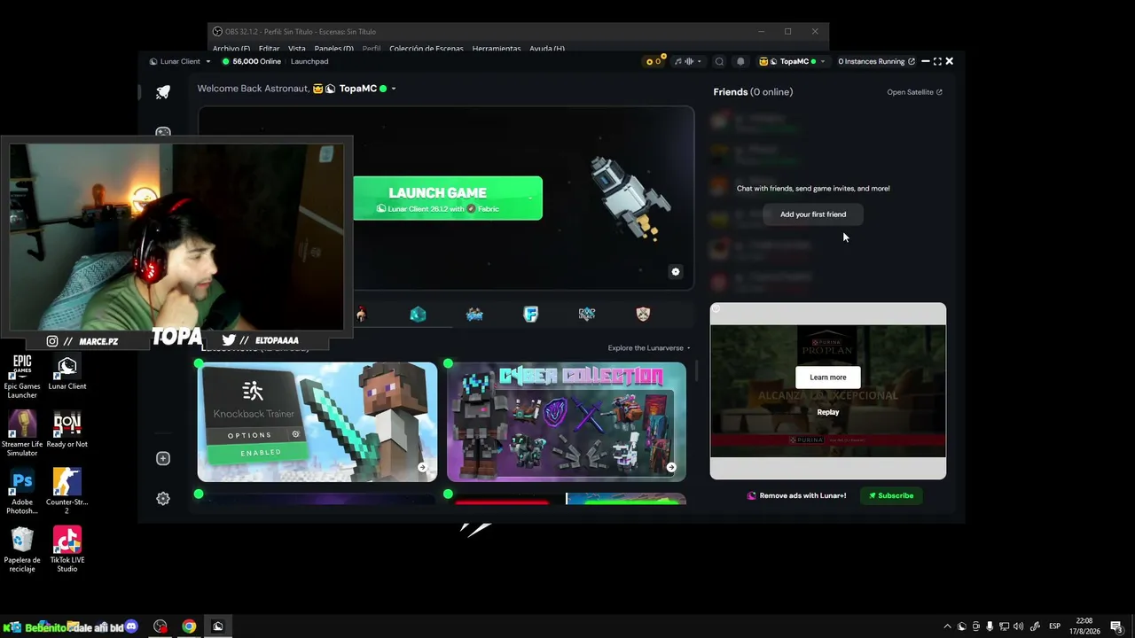Click the arrow on Knockback Trainer card
Screen dimensions: 1135x638
coord(422,467)
